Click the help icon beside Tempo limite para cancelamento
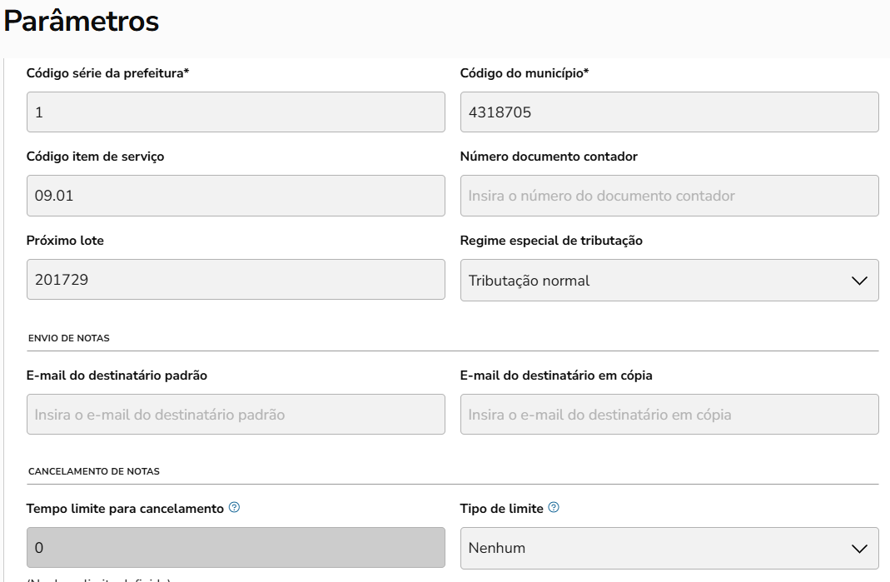 pos(234,507)
